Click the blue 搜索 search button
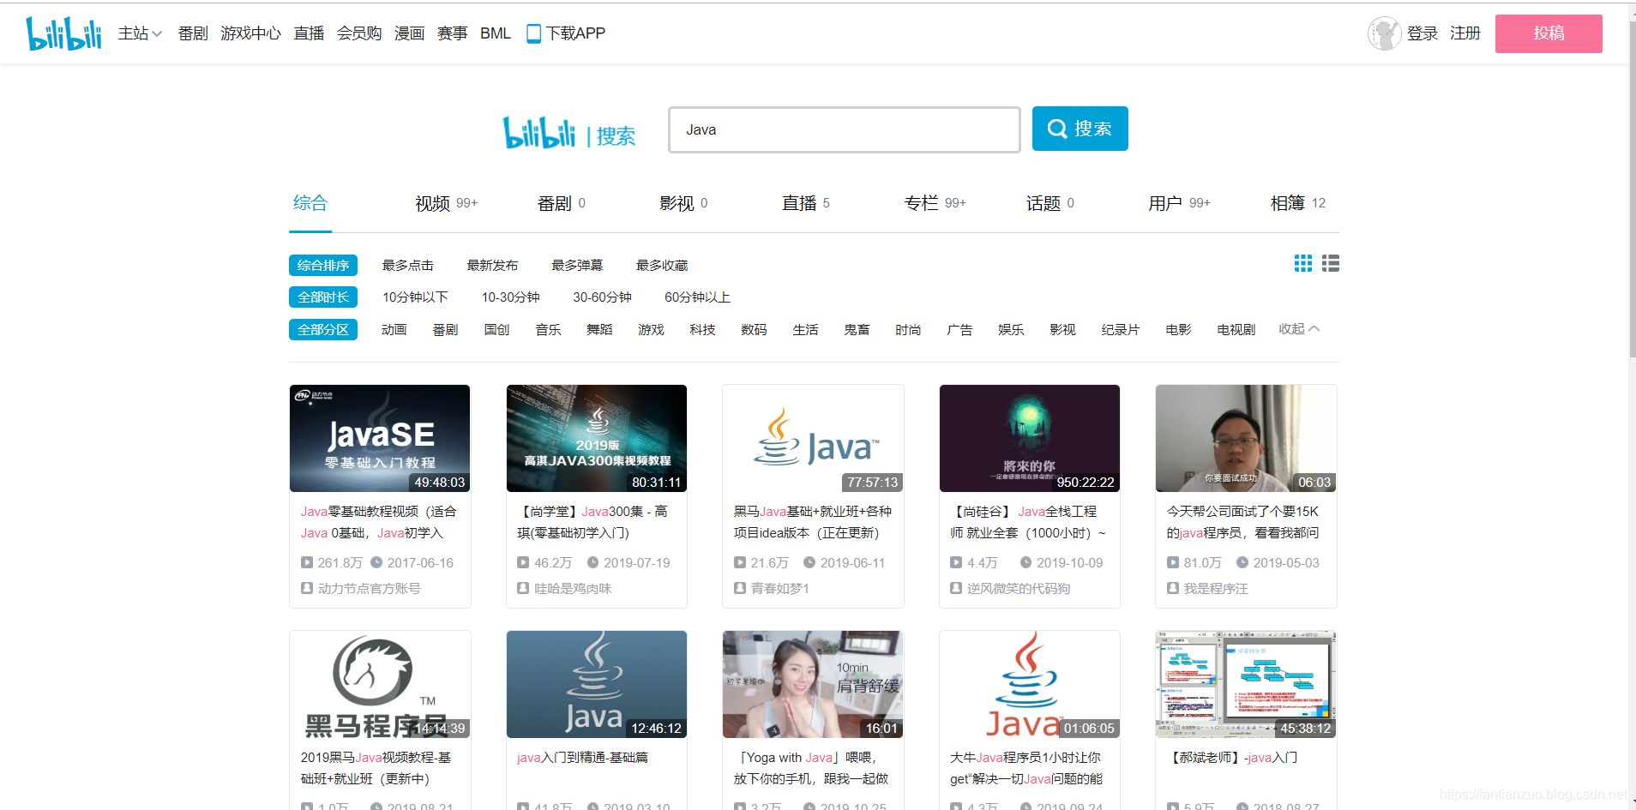 click(1080, 129)
